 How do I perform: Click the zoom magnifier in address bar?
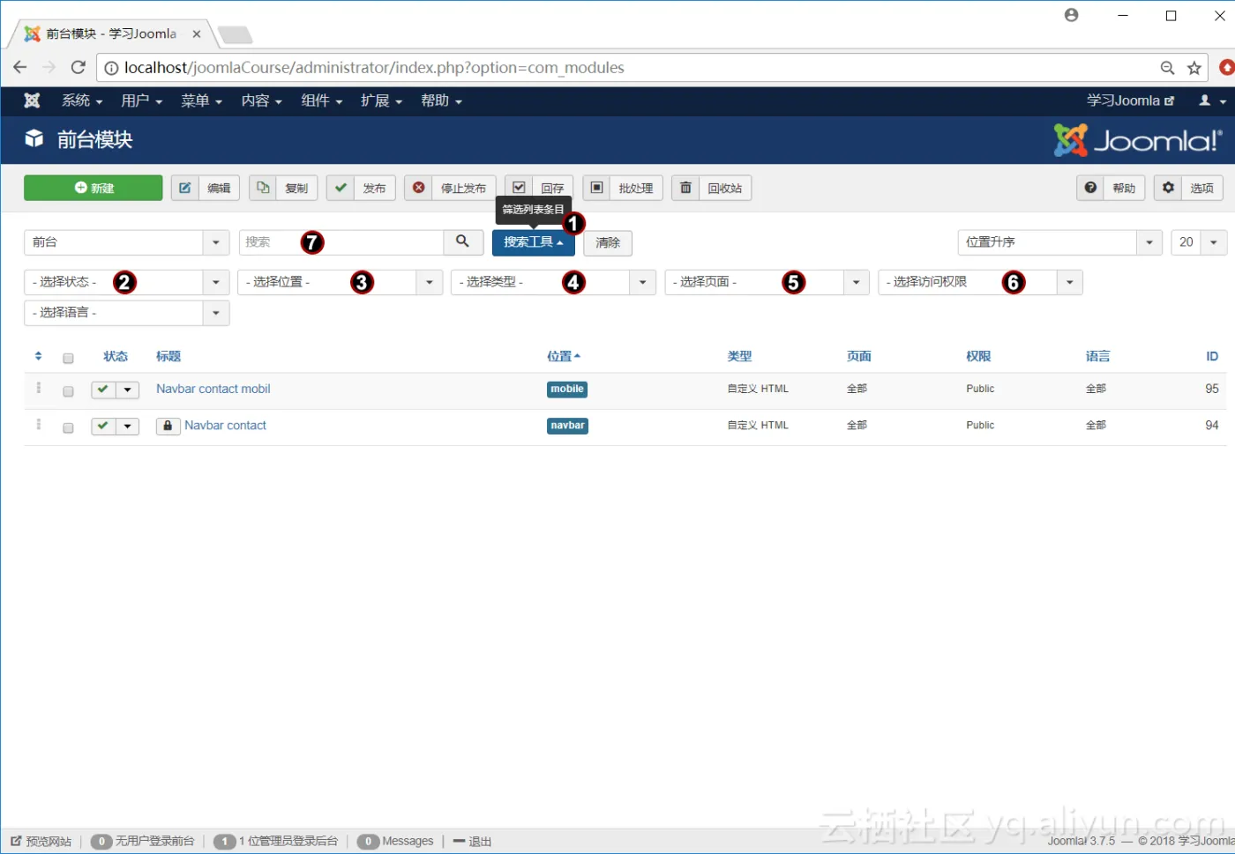point(1167,68)
